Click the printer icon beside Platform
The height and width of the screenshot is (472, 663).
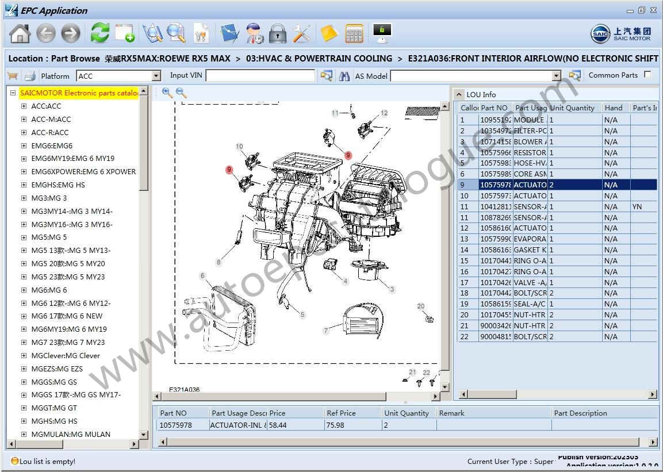30,76
